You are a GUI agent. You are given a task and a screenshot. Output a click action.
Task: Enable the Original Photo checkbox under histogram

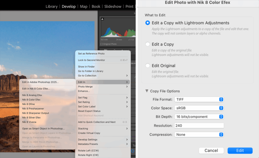102,44
